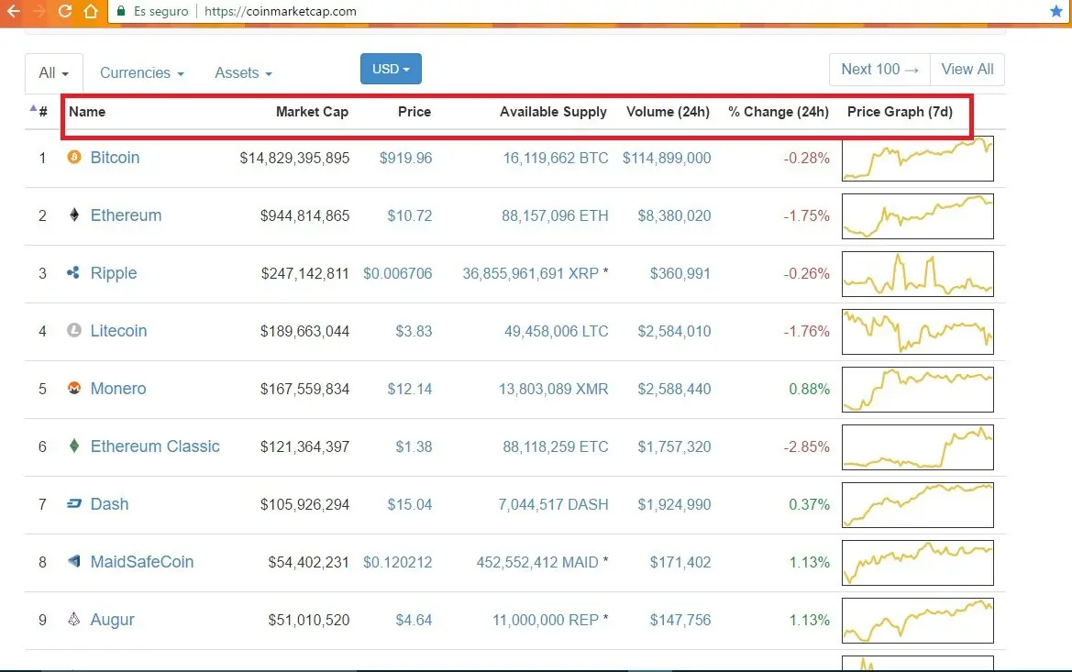Select the All tab
Viewport: 1072px width, 672px height.
click(x=54, y=72)
